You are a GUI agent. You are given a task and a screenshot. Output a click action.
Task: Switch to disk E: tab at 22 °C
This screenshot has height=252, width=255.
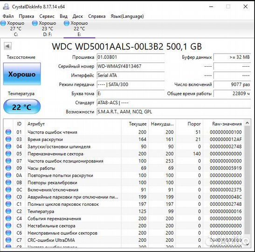click(x=79, y=28)
